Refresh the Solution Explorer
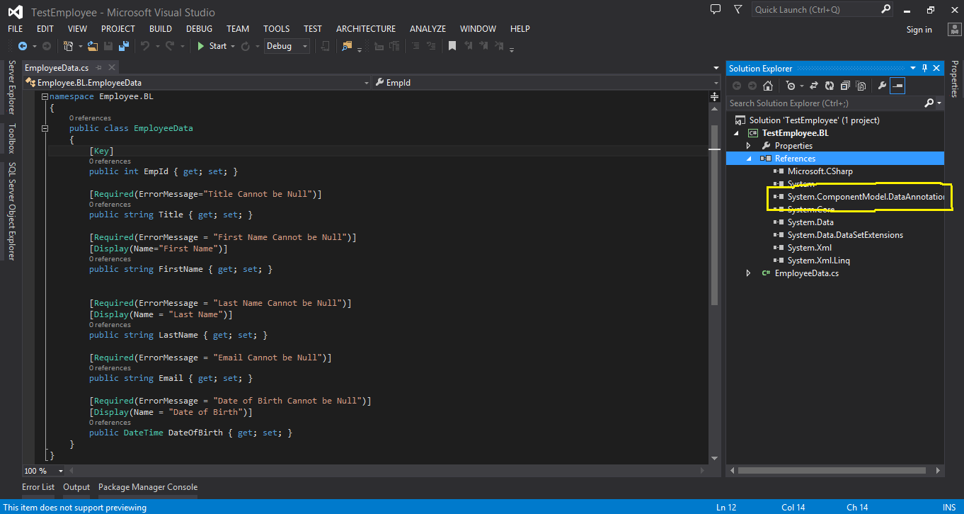Image resolution: width=964 pixels, height=514 pixels. (x=830, y=86)
